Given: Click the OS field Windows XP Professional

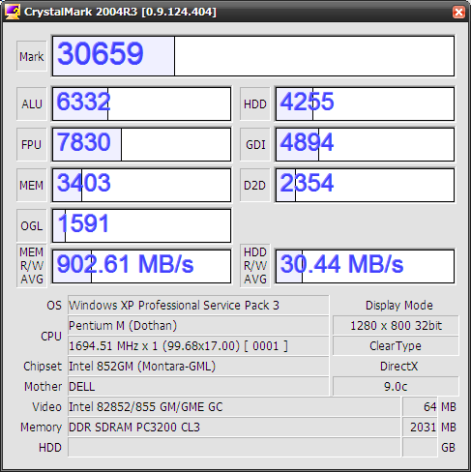Looking at the screenshot, I should [198, 305].
